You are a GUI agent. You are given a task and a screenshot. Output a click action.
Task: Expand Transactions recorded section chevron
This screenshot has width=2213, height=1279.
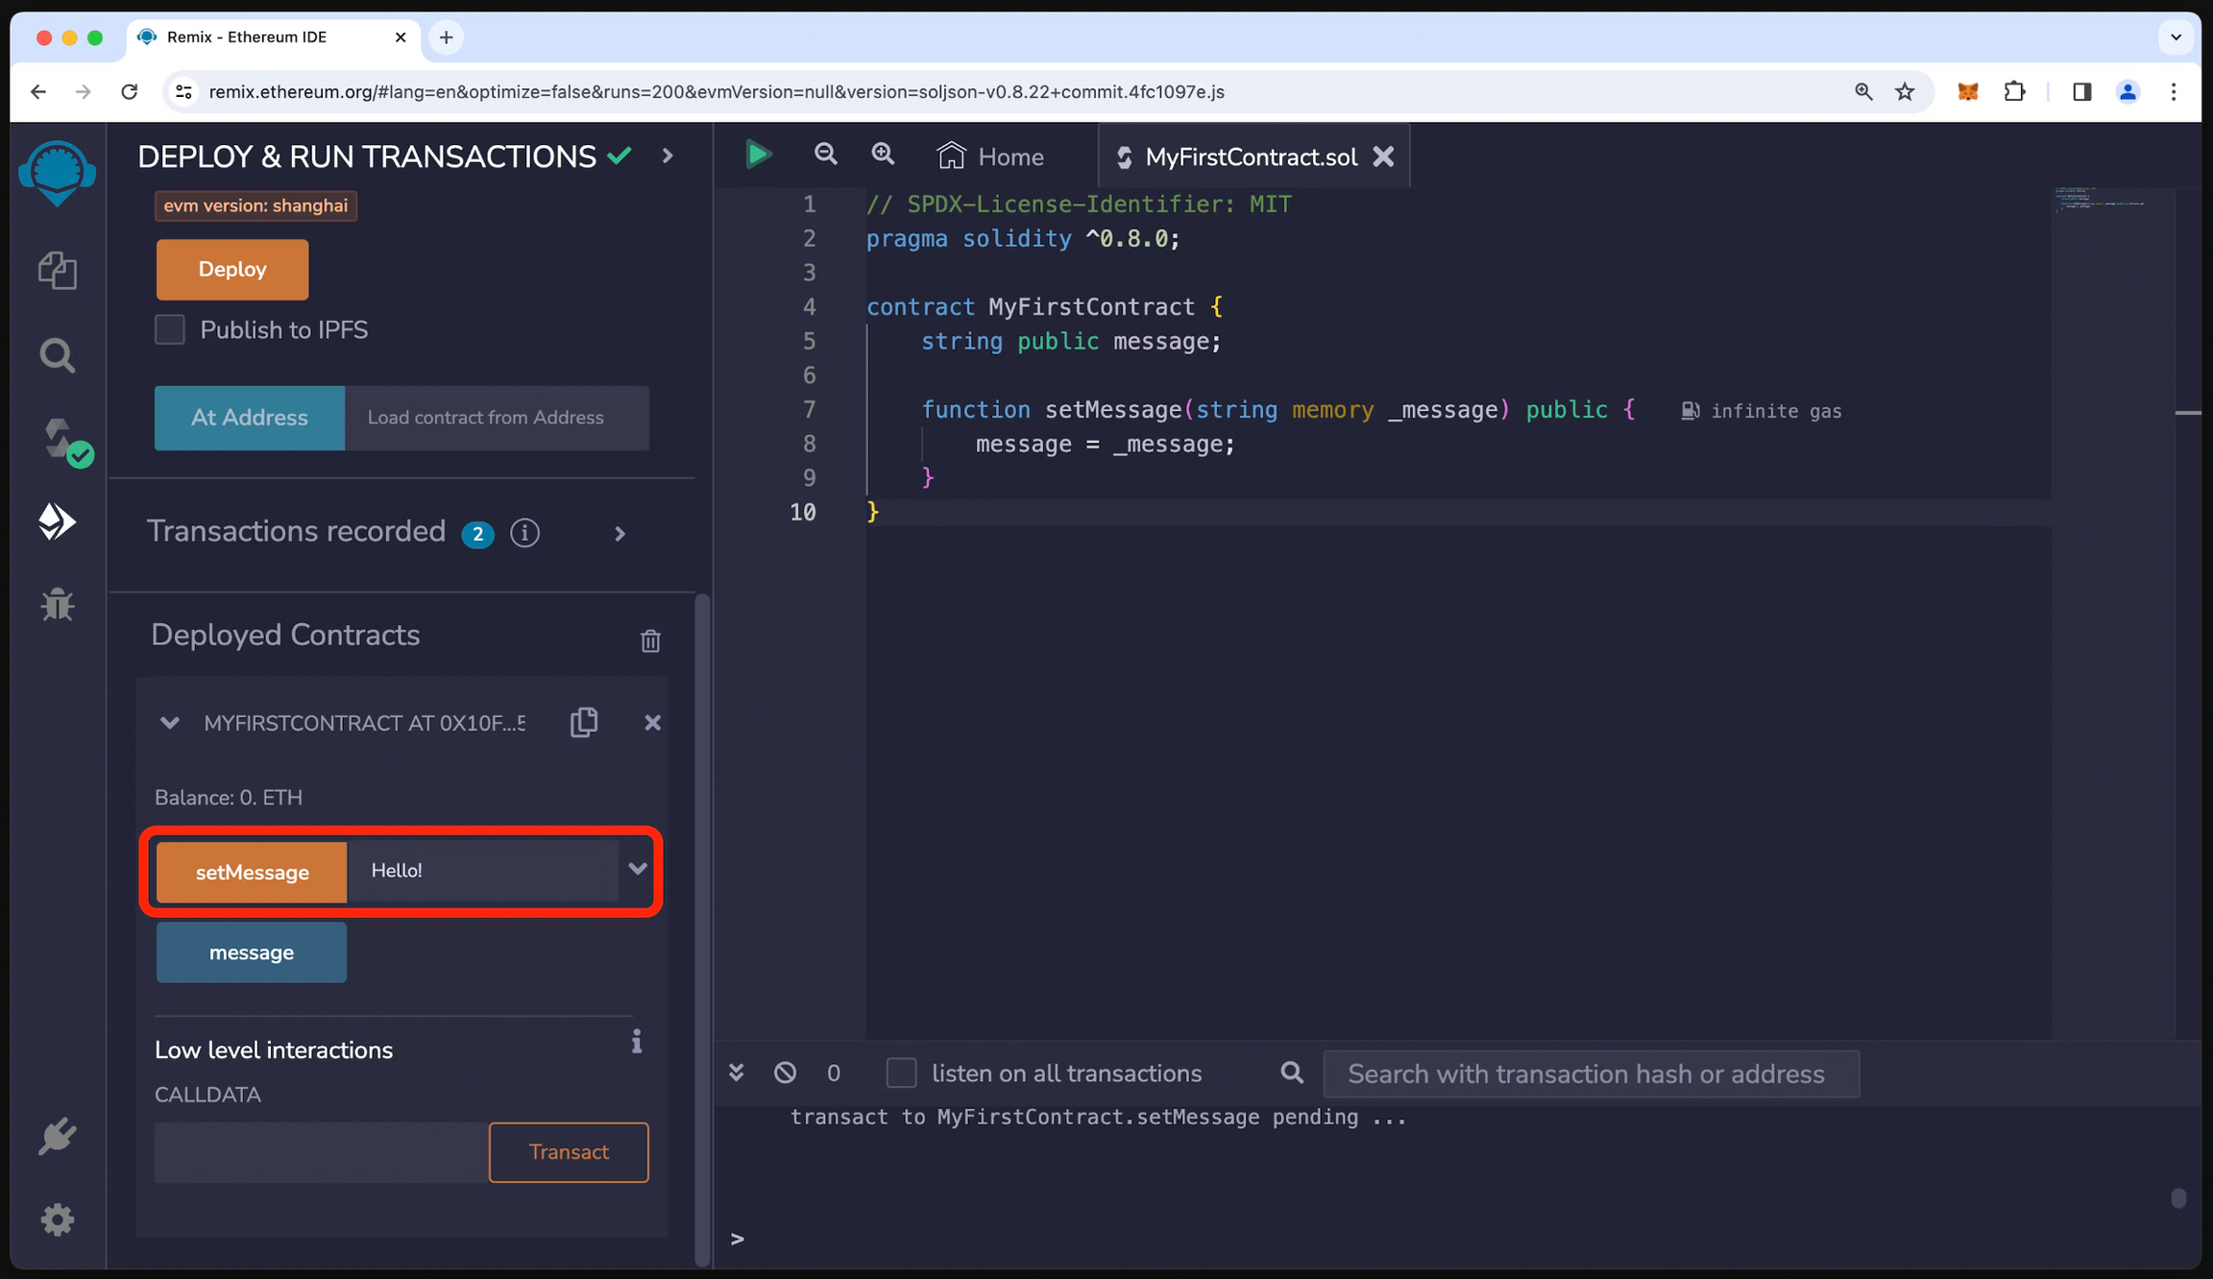click(x=620, y=534)
